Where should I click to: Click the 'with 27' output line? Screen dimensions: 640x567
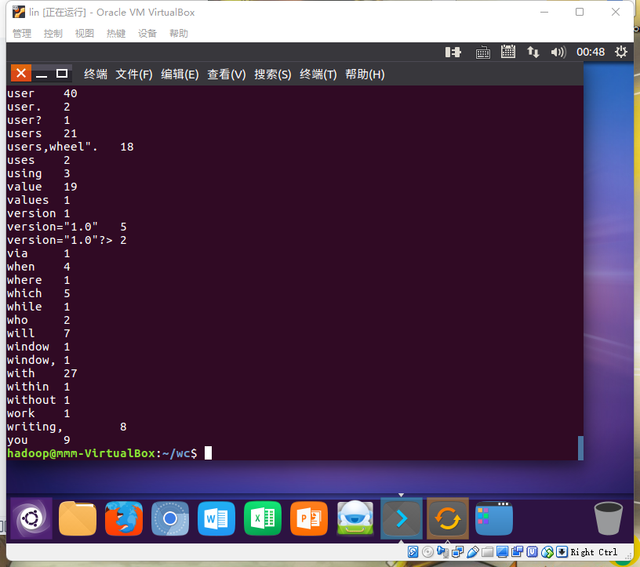coord(42,373)
